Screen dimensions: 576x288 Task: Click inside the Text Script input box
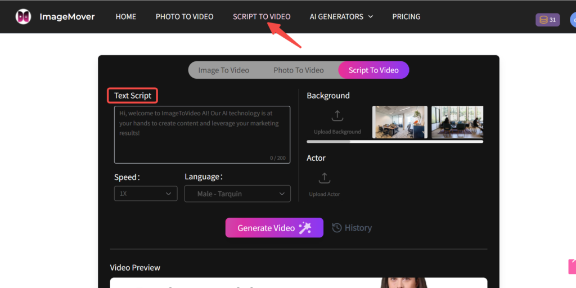[x=202, y=135]
